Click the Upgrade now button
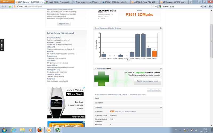This screenshot has height=133, width=213. coord(64,24)
